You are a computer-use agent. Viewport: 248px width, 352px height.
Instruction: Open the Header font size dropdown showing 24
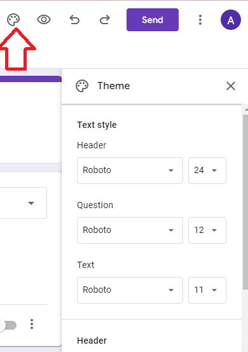coord(207,171)
